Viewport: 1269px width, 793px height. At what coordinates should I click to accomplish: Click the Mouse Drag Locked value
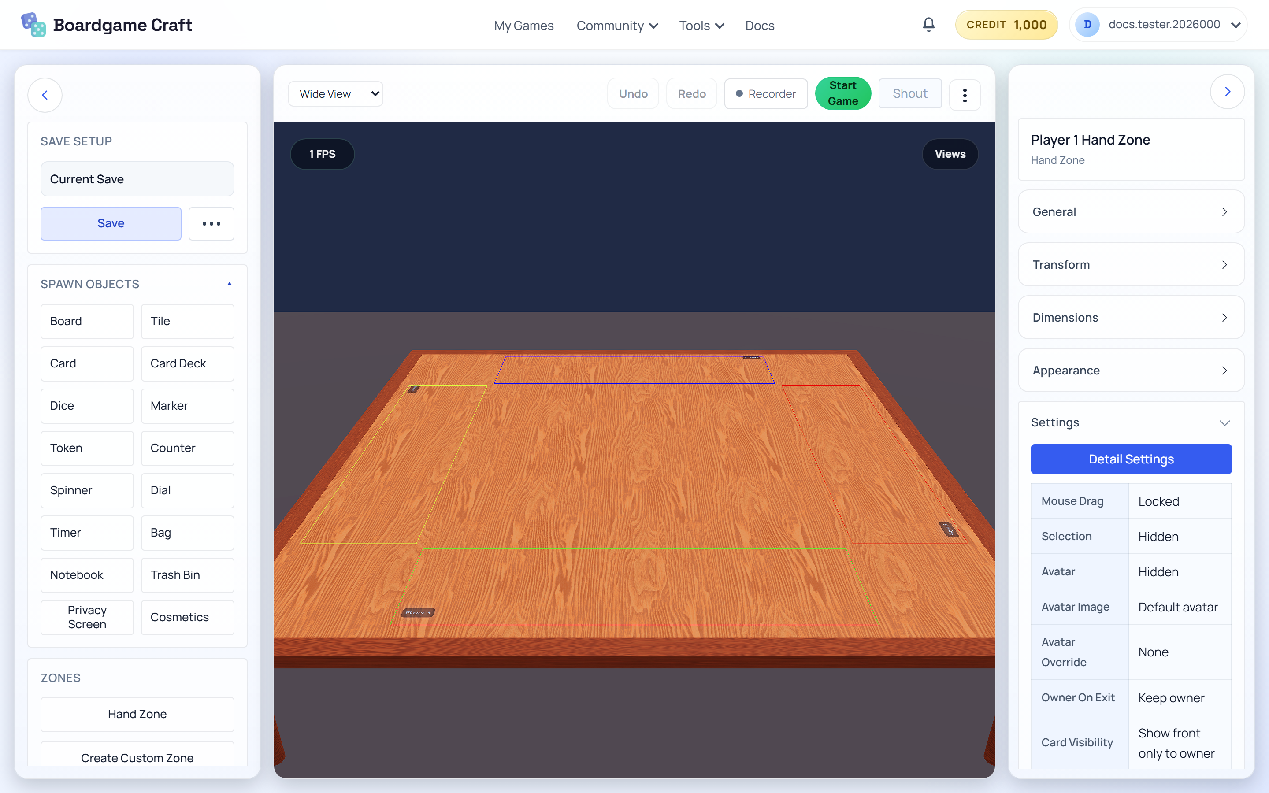click(1179, 501)
